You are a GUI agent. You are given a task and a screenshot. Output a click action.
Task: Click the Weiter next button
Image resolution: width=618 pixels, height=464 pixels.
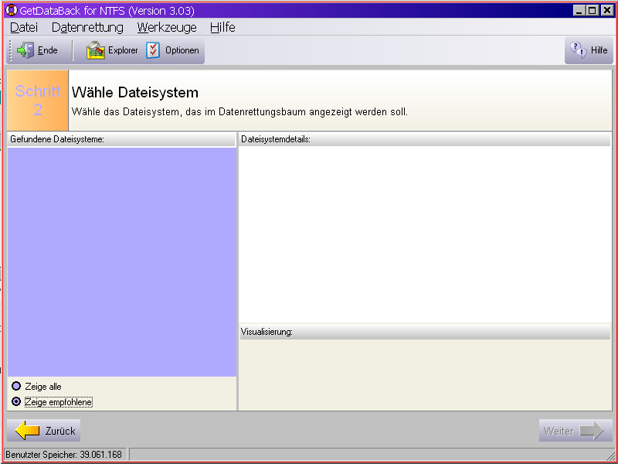coord(576,431)
